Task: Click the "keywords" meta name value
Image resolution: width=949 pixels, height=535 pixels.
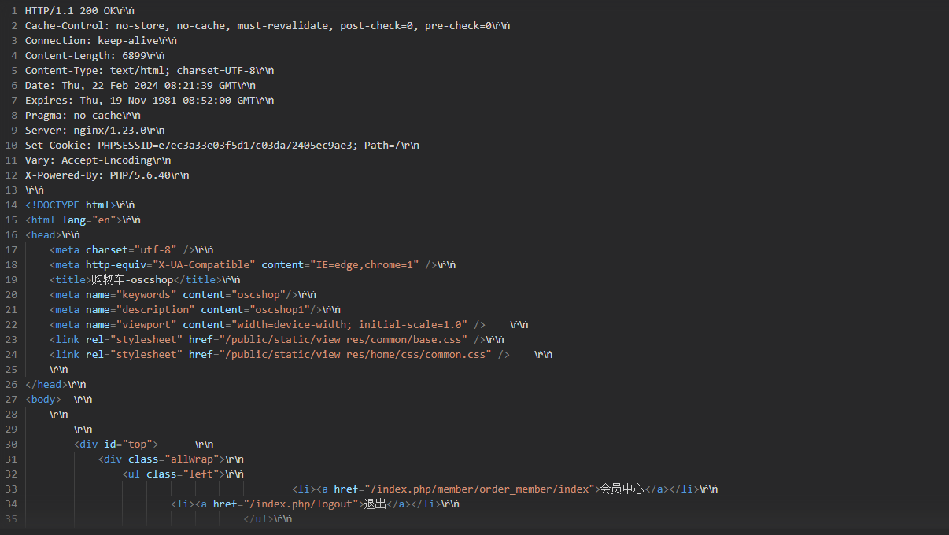Action: click(146, 295)
